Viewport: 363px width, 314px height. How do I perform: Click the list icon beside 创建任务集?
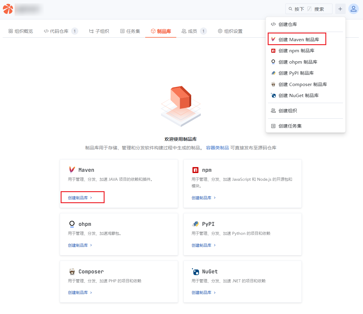(x=273, y=126)
